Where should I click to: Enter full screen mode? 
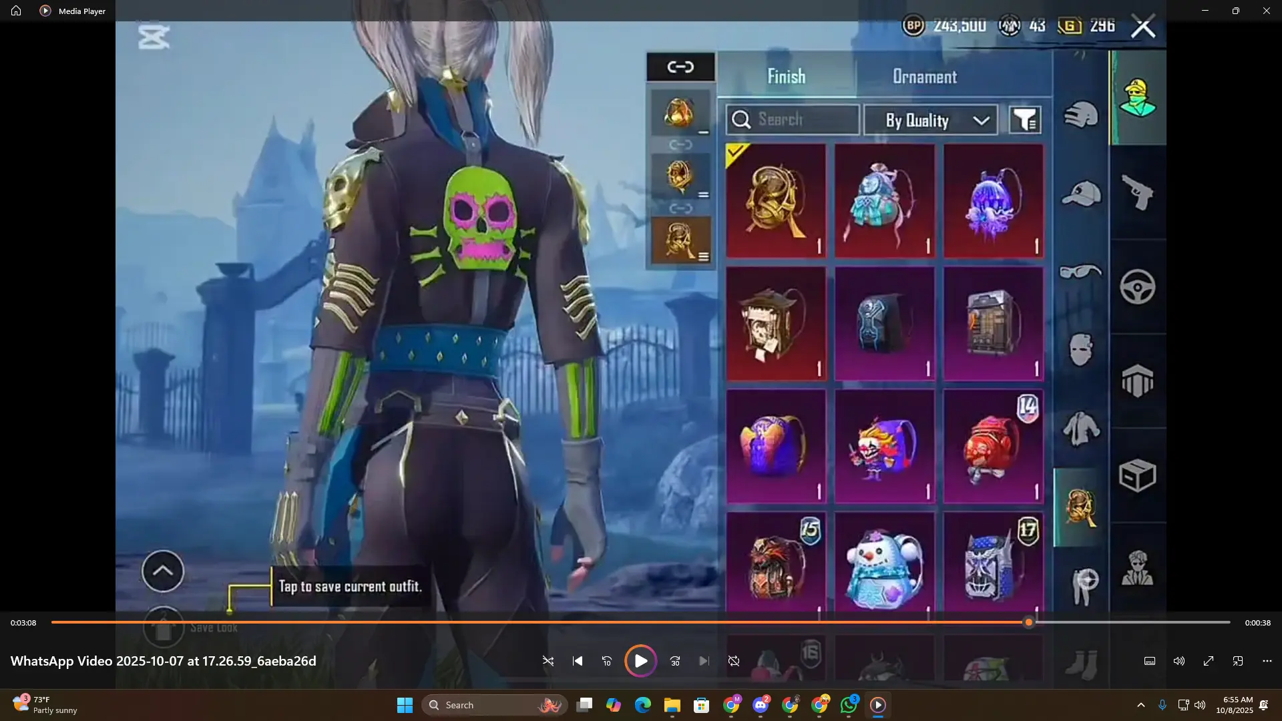point(1209,661)
